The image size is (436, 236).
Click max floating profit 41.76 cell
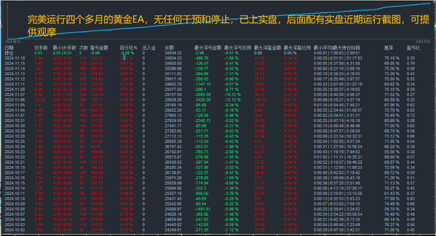[x=259, y=58]
